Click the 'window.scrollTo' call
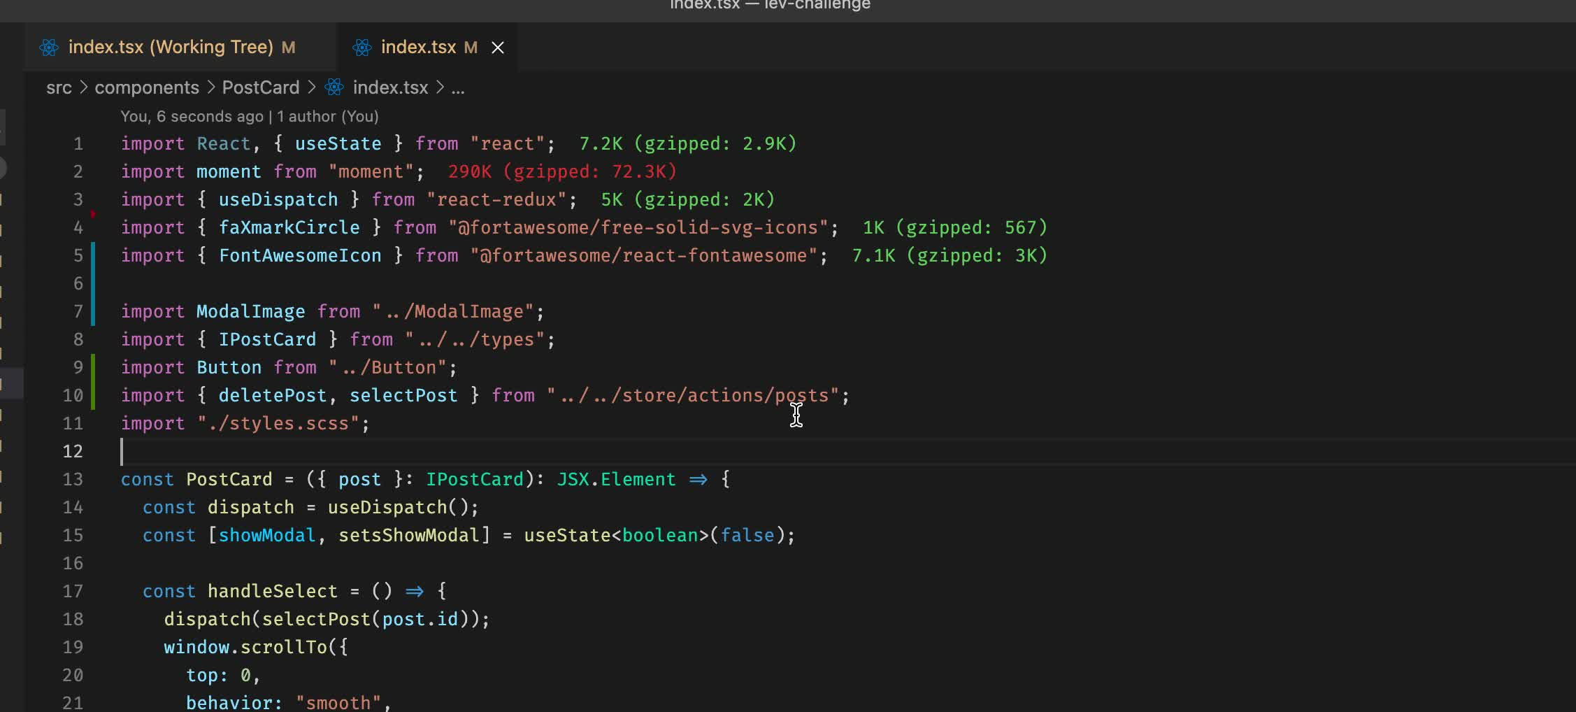The image size is (1576, 712). point(245,647)
